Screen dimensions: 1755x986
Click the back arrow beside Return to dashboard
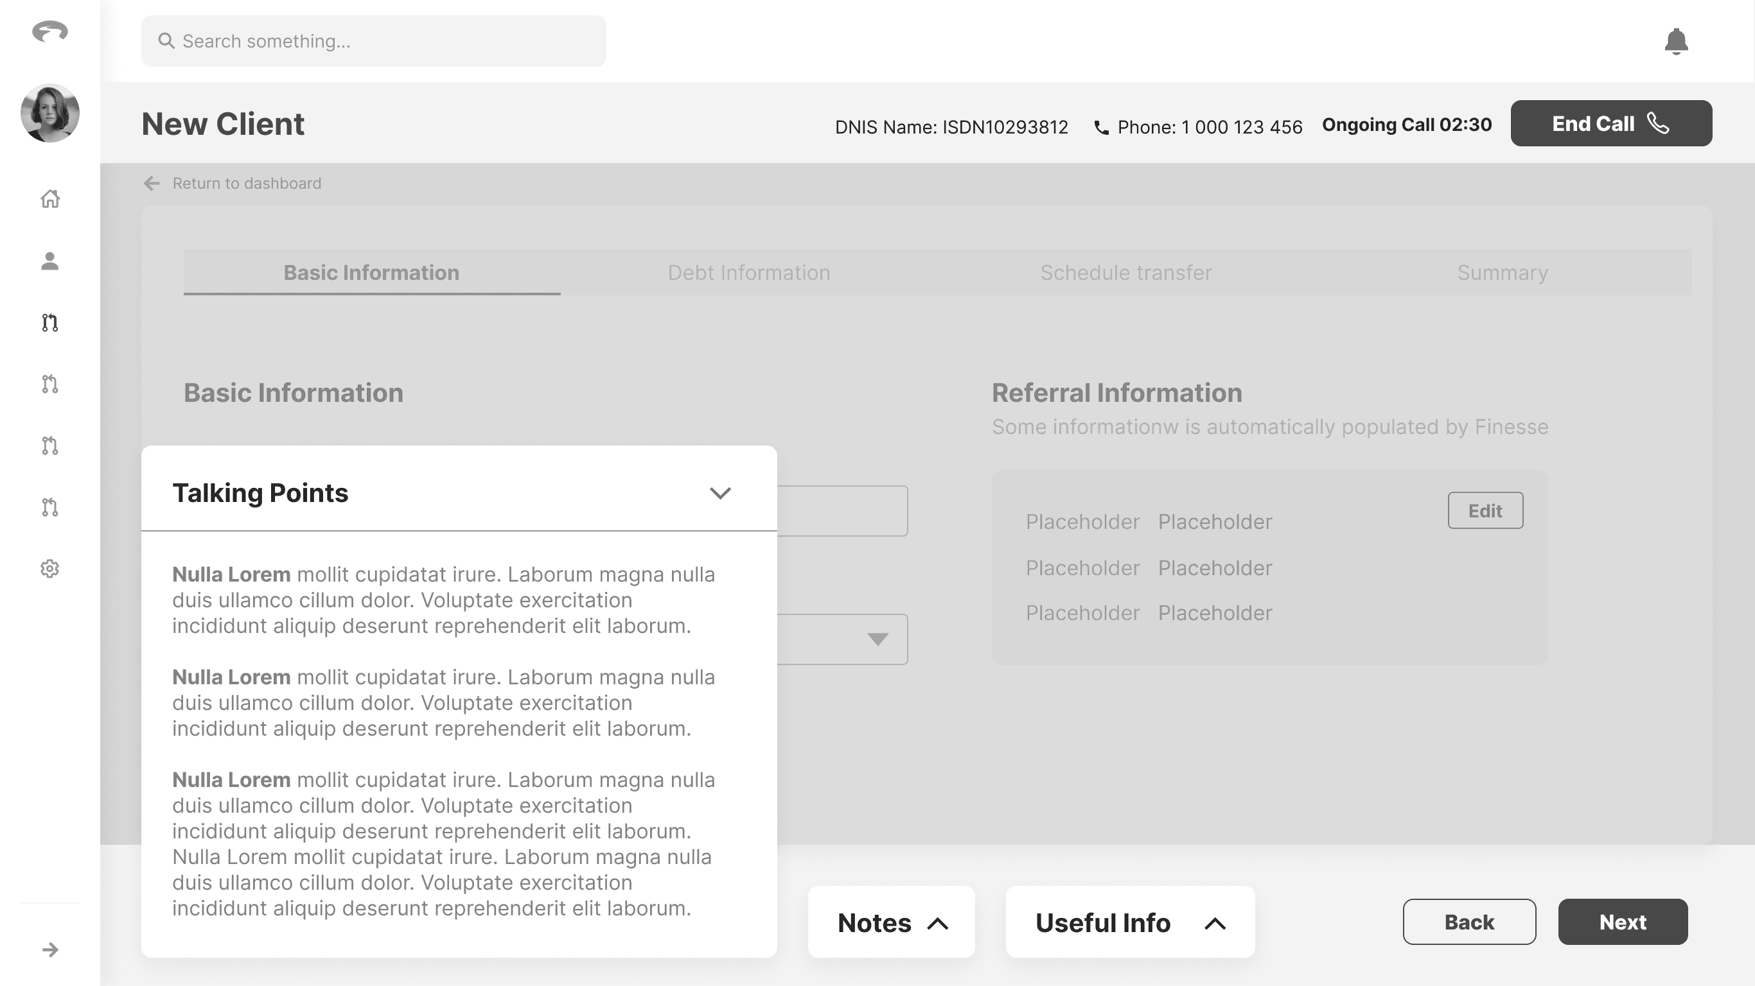(151, 183)
